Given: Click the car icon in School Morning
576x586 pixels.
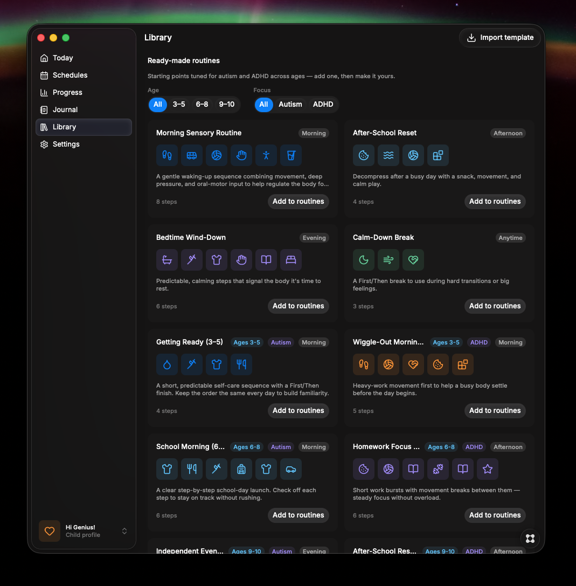Looking at the screenshot, I should 291,469.
